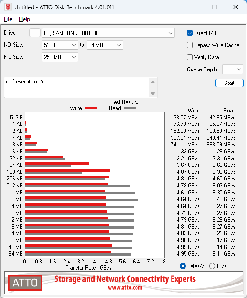Click the 64 KB write bar in chart
The height and width of the screenshot is (298, 247).
[56, 163]
